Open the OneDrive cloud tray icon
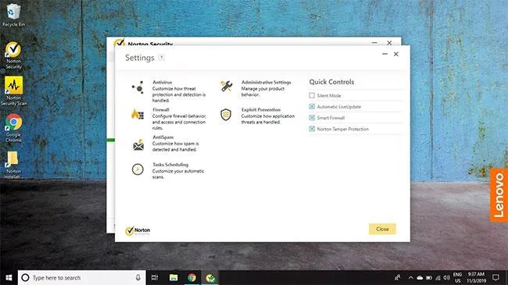508x285 pixels. click(x=420, y=277)
